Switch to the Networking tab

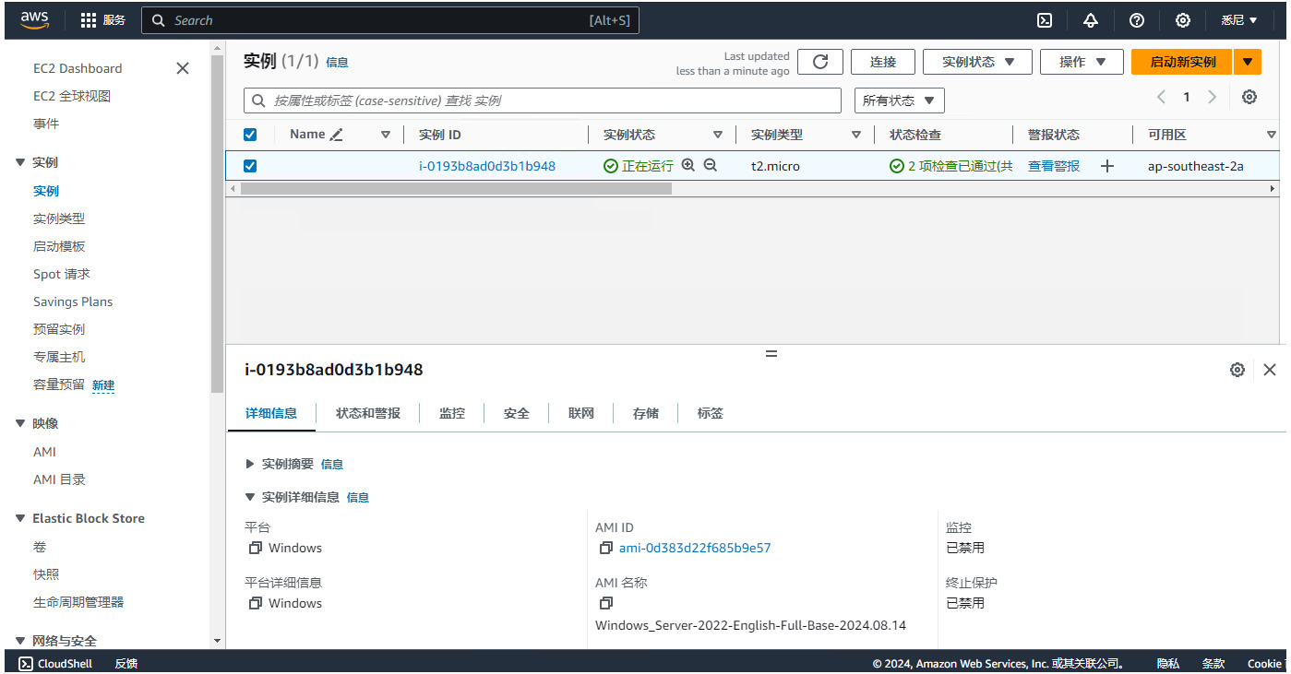581,413
